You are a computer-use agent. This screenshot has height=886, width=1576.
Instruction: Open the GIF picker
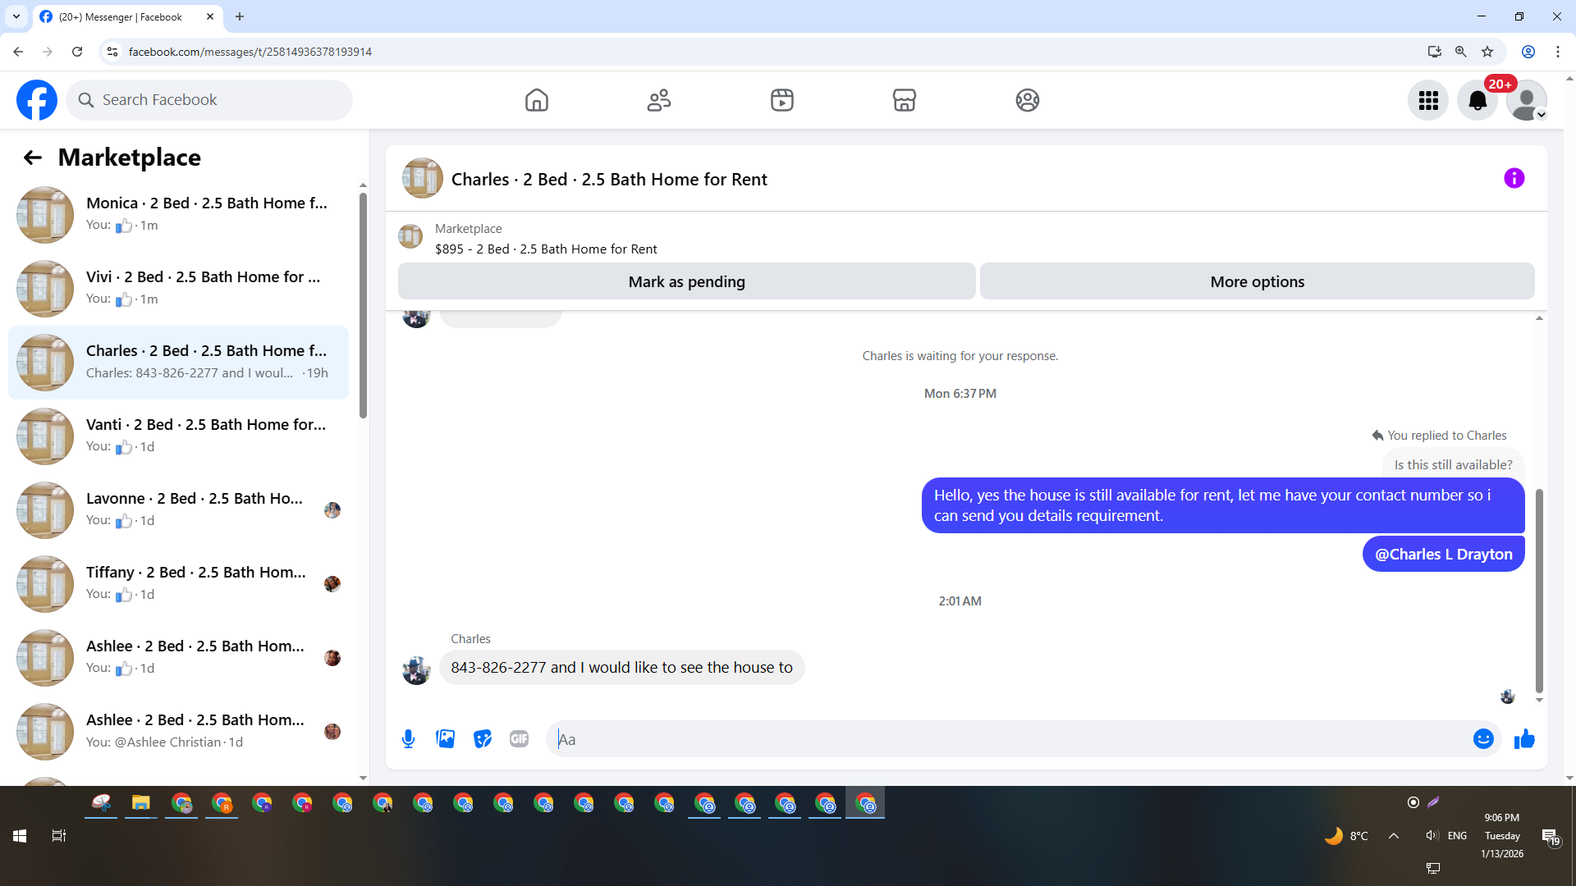[519, 739]
